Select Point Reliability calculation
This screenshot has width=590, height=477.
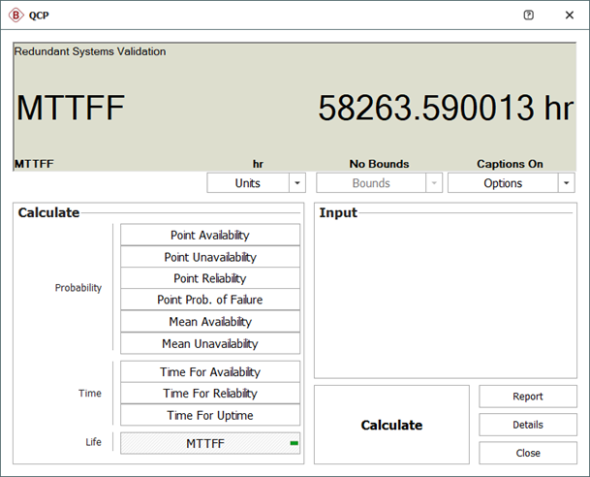click(210, 278)
